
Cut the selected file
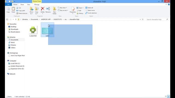pos(19,8)
